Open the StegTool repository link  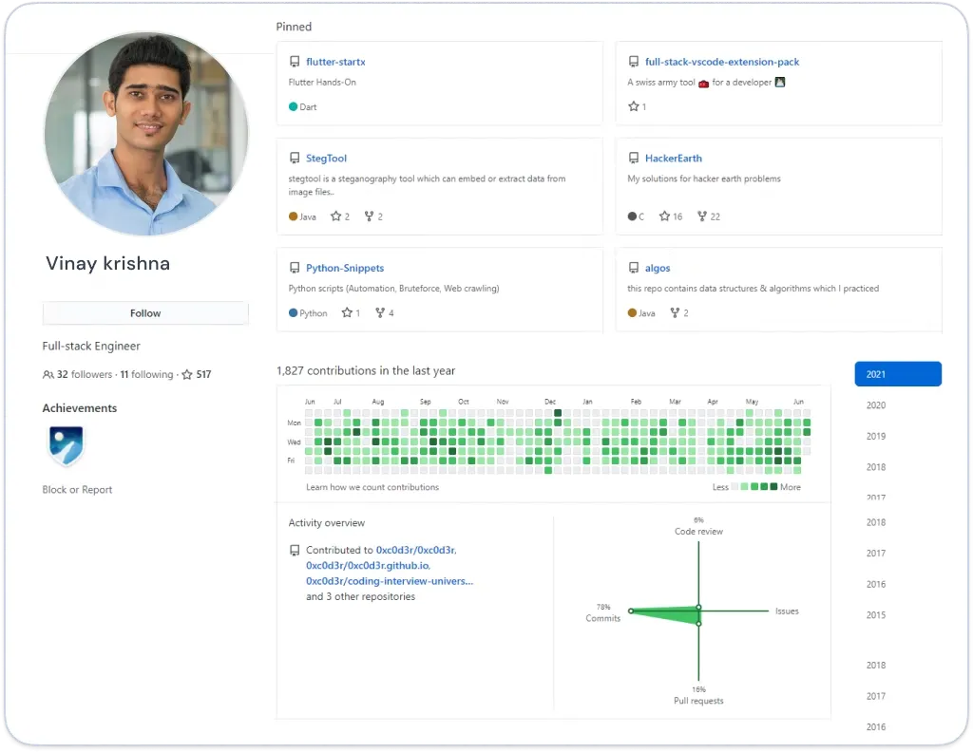[x=326, y=158]
